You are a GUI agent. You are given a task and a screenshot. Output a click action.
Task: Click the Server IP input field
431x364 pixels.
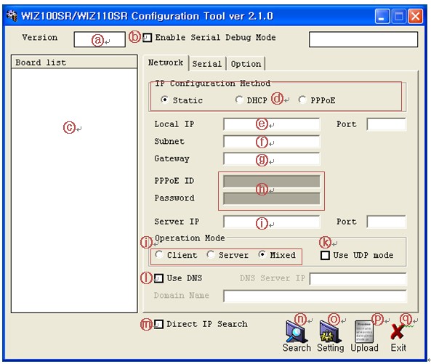(272, 222)
